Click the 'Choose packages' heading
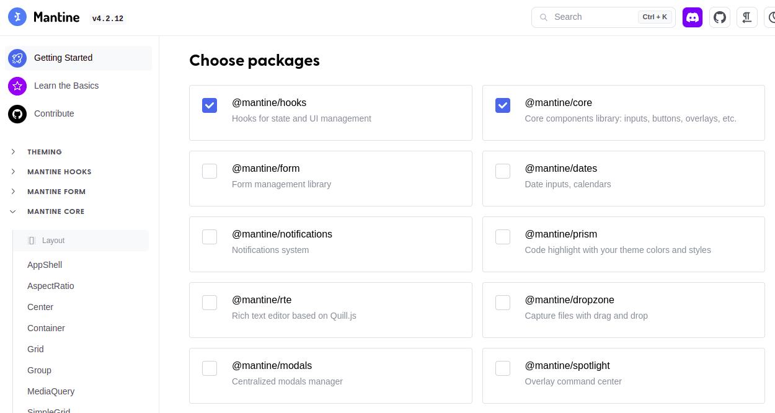Image resolution: width=775 pixels, height=413 pixels. pos(254,60)
